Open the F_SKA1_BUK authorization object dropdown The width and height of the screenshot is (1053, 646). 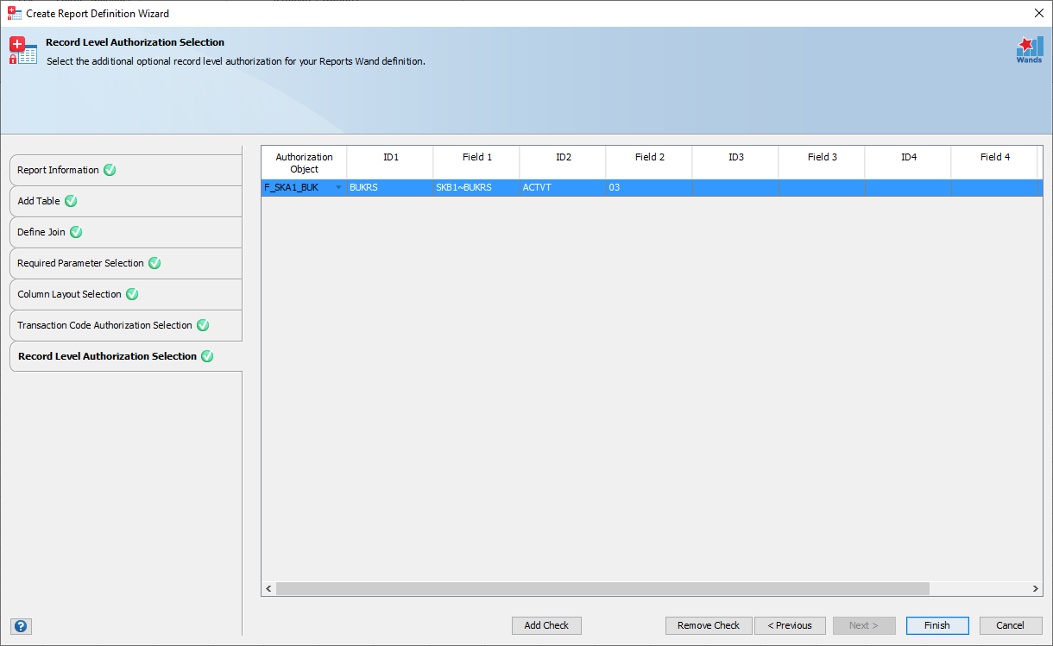coord(338,187)
